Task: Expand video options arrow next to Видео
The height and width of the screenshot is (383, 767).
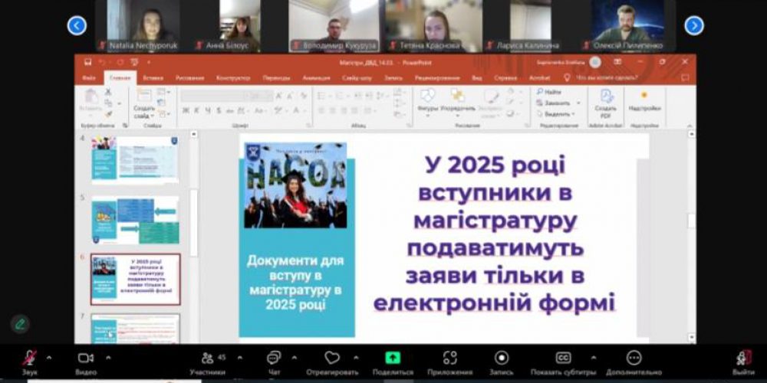Action: click(107, 357)
